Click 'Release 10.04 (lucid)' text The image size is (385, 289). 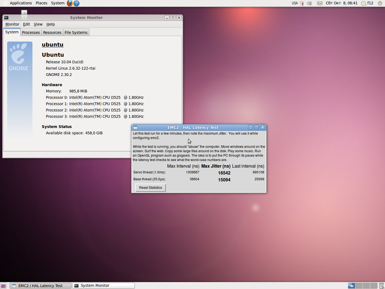click(x=65, y=62)
